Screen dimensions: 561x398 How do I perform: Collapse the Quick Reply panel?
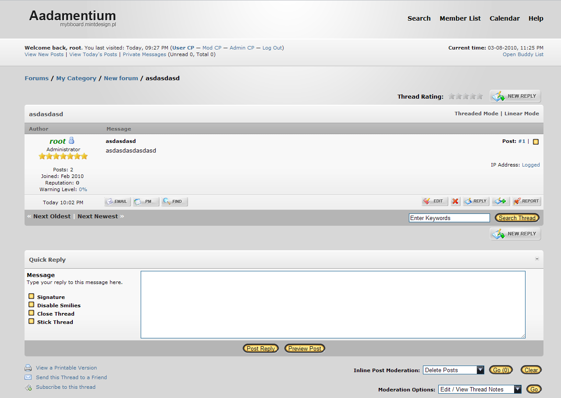click(x=537, y=259)
